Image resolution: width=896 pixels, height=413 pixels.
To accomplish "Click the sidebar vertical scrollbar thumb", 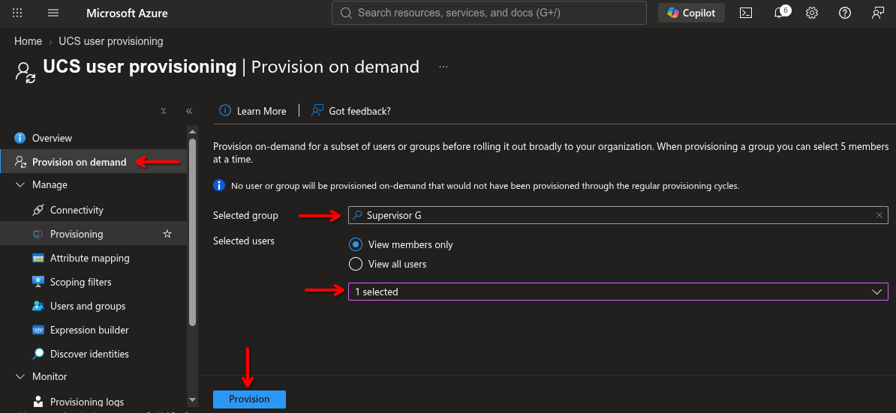I will (193, 232).
